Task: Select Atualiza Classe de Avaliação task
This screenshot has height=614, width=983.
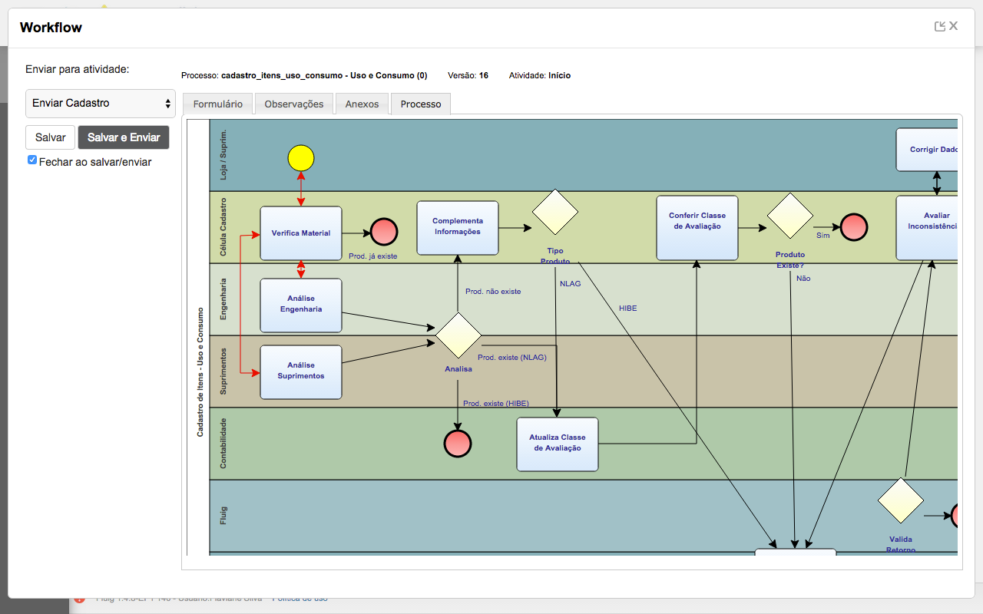Action: click(558, 444)
